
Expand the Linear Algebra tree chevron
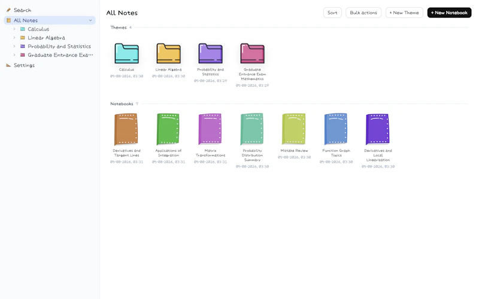tap(14, 38)
